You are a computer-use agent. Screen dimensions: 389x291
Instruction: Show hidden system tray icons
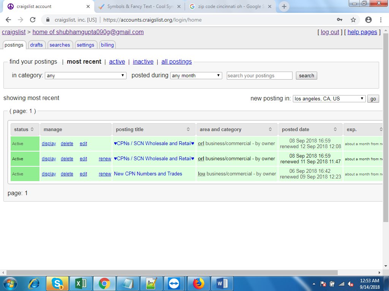[x=314, y=284]
